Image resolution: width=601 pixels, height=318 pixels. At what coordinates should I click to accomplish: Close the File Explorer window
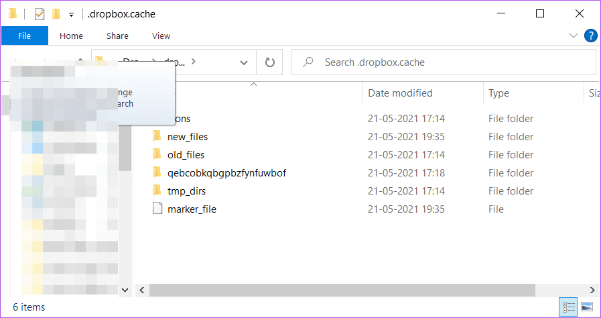tap(580, 14)
